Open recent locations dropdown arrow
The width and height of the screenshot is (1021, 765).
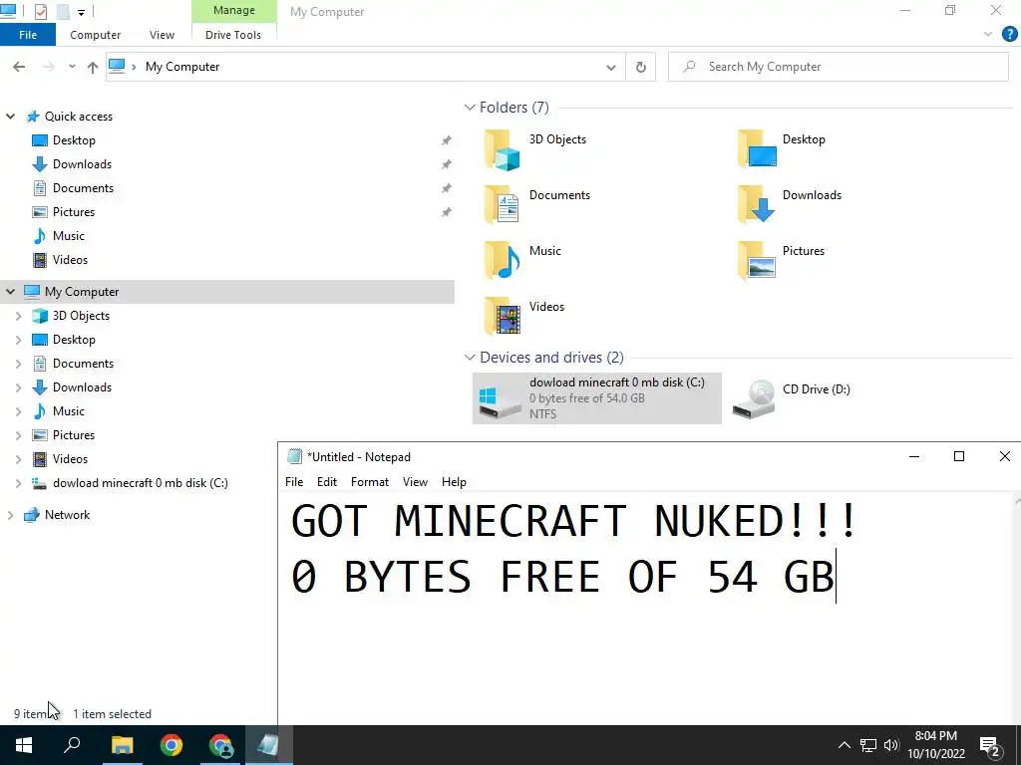coord(72,67)
